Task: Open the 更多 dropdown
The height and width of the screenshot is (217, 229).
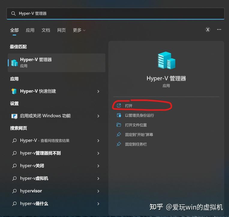Action: [x=79, y=30]
